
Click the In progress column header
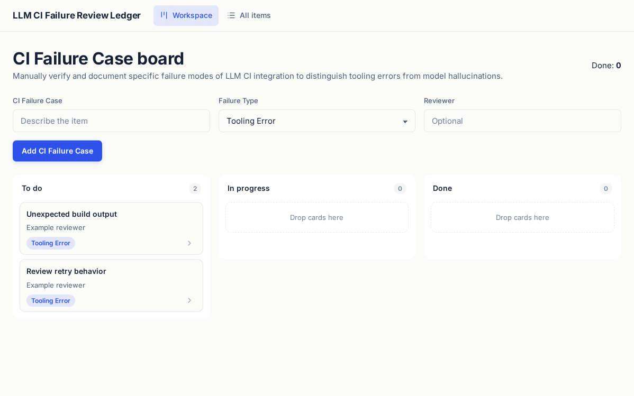[x=249, y=188]
